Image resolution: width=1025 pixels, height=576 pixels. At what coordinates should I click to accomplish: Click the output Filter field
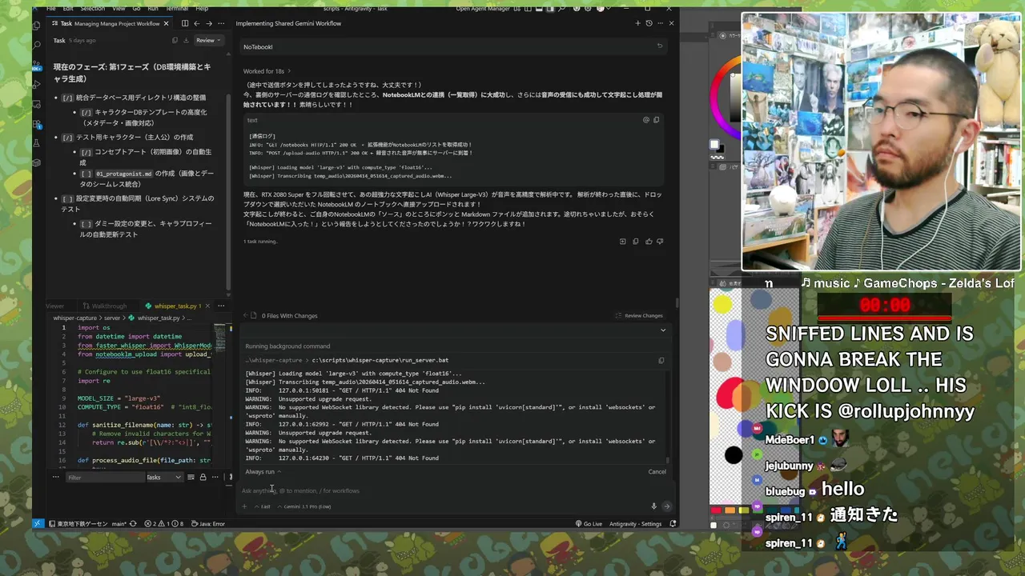click(x=104, y=477)
